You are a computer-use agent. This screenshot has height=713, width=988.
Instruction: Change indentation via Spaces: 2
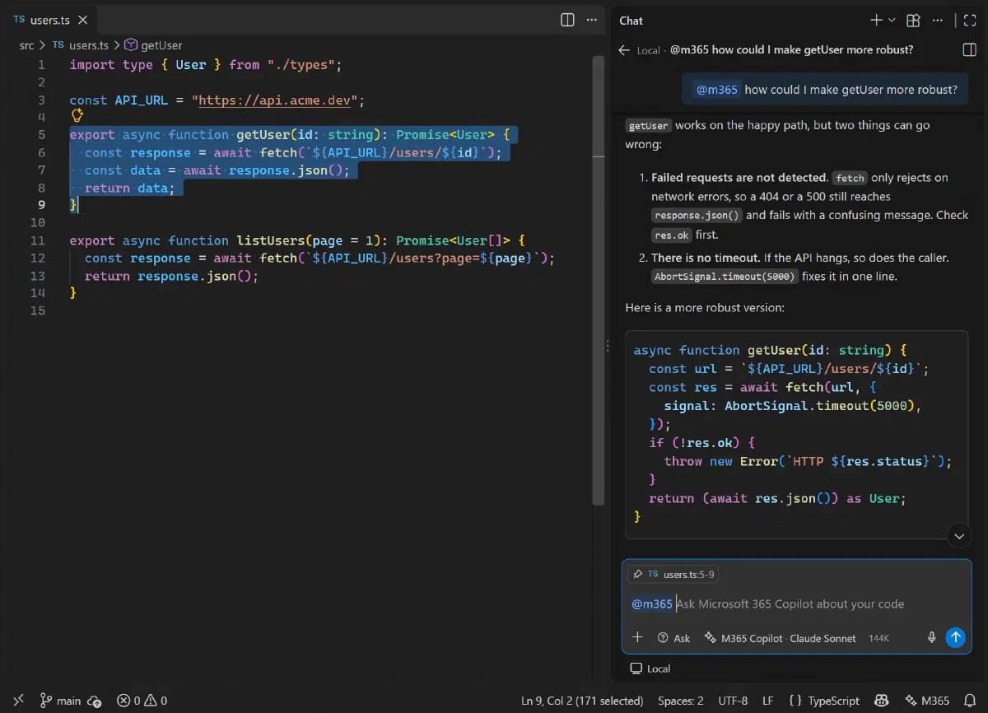click(x=681, y=701)
